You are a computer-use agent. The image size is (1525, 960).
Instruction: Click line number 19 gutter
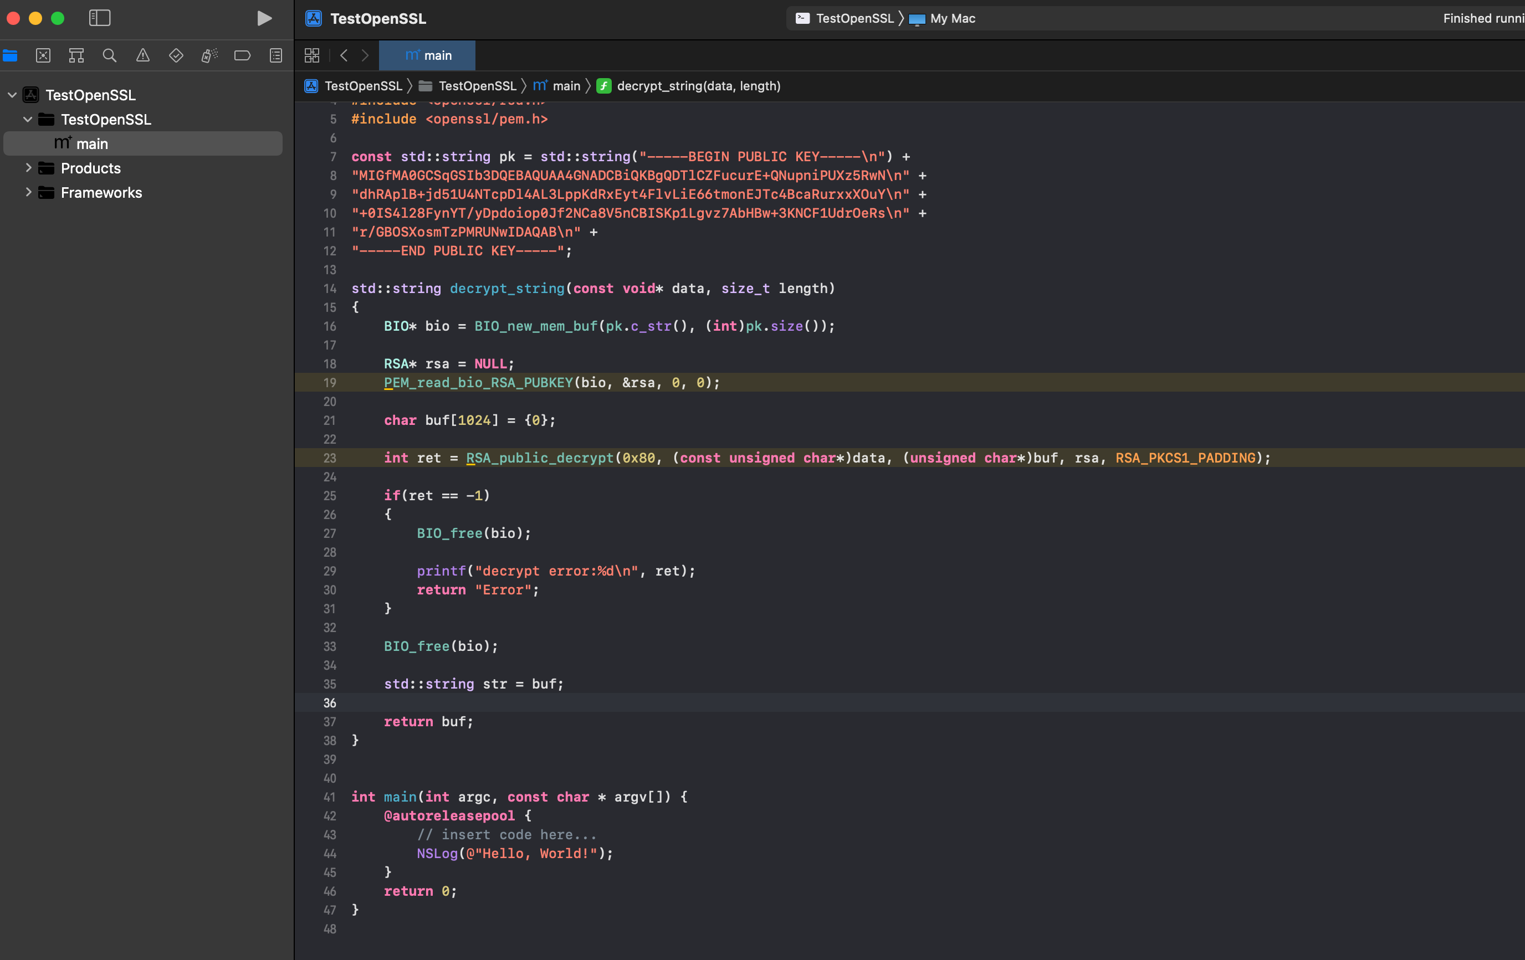coord(330,382)
